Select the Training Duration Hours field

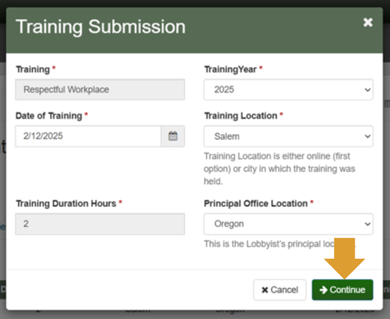(x=100, y=224)
